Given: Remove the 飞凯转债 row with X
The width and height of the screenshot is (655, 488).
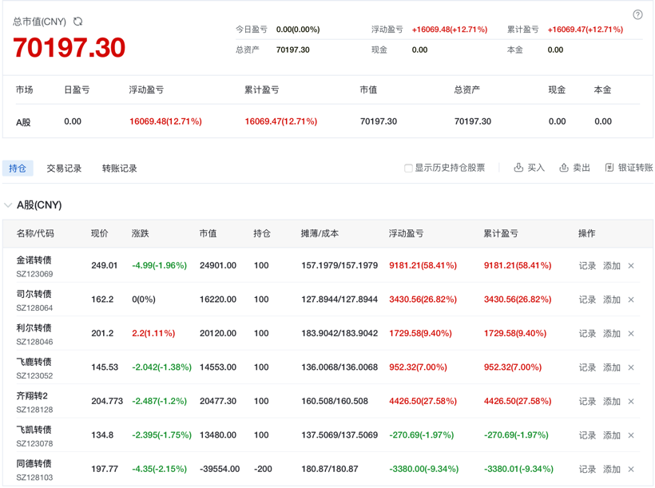Looking at the screenshot, I should coord(631,435).
